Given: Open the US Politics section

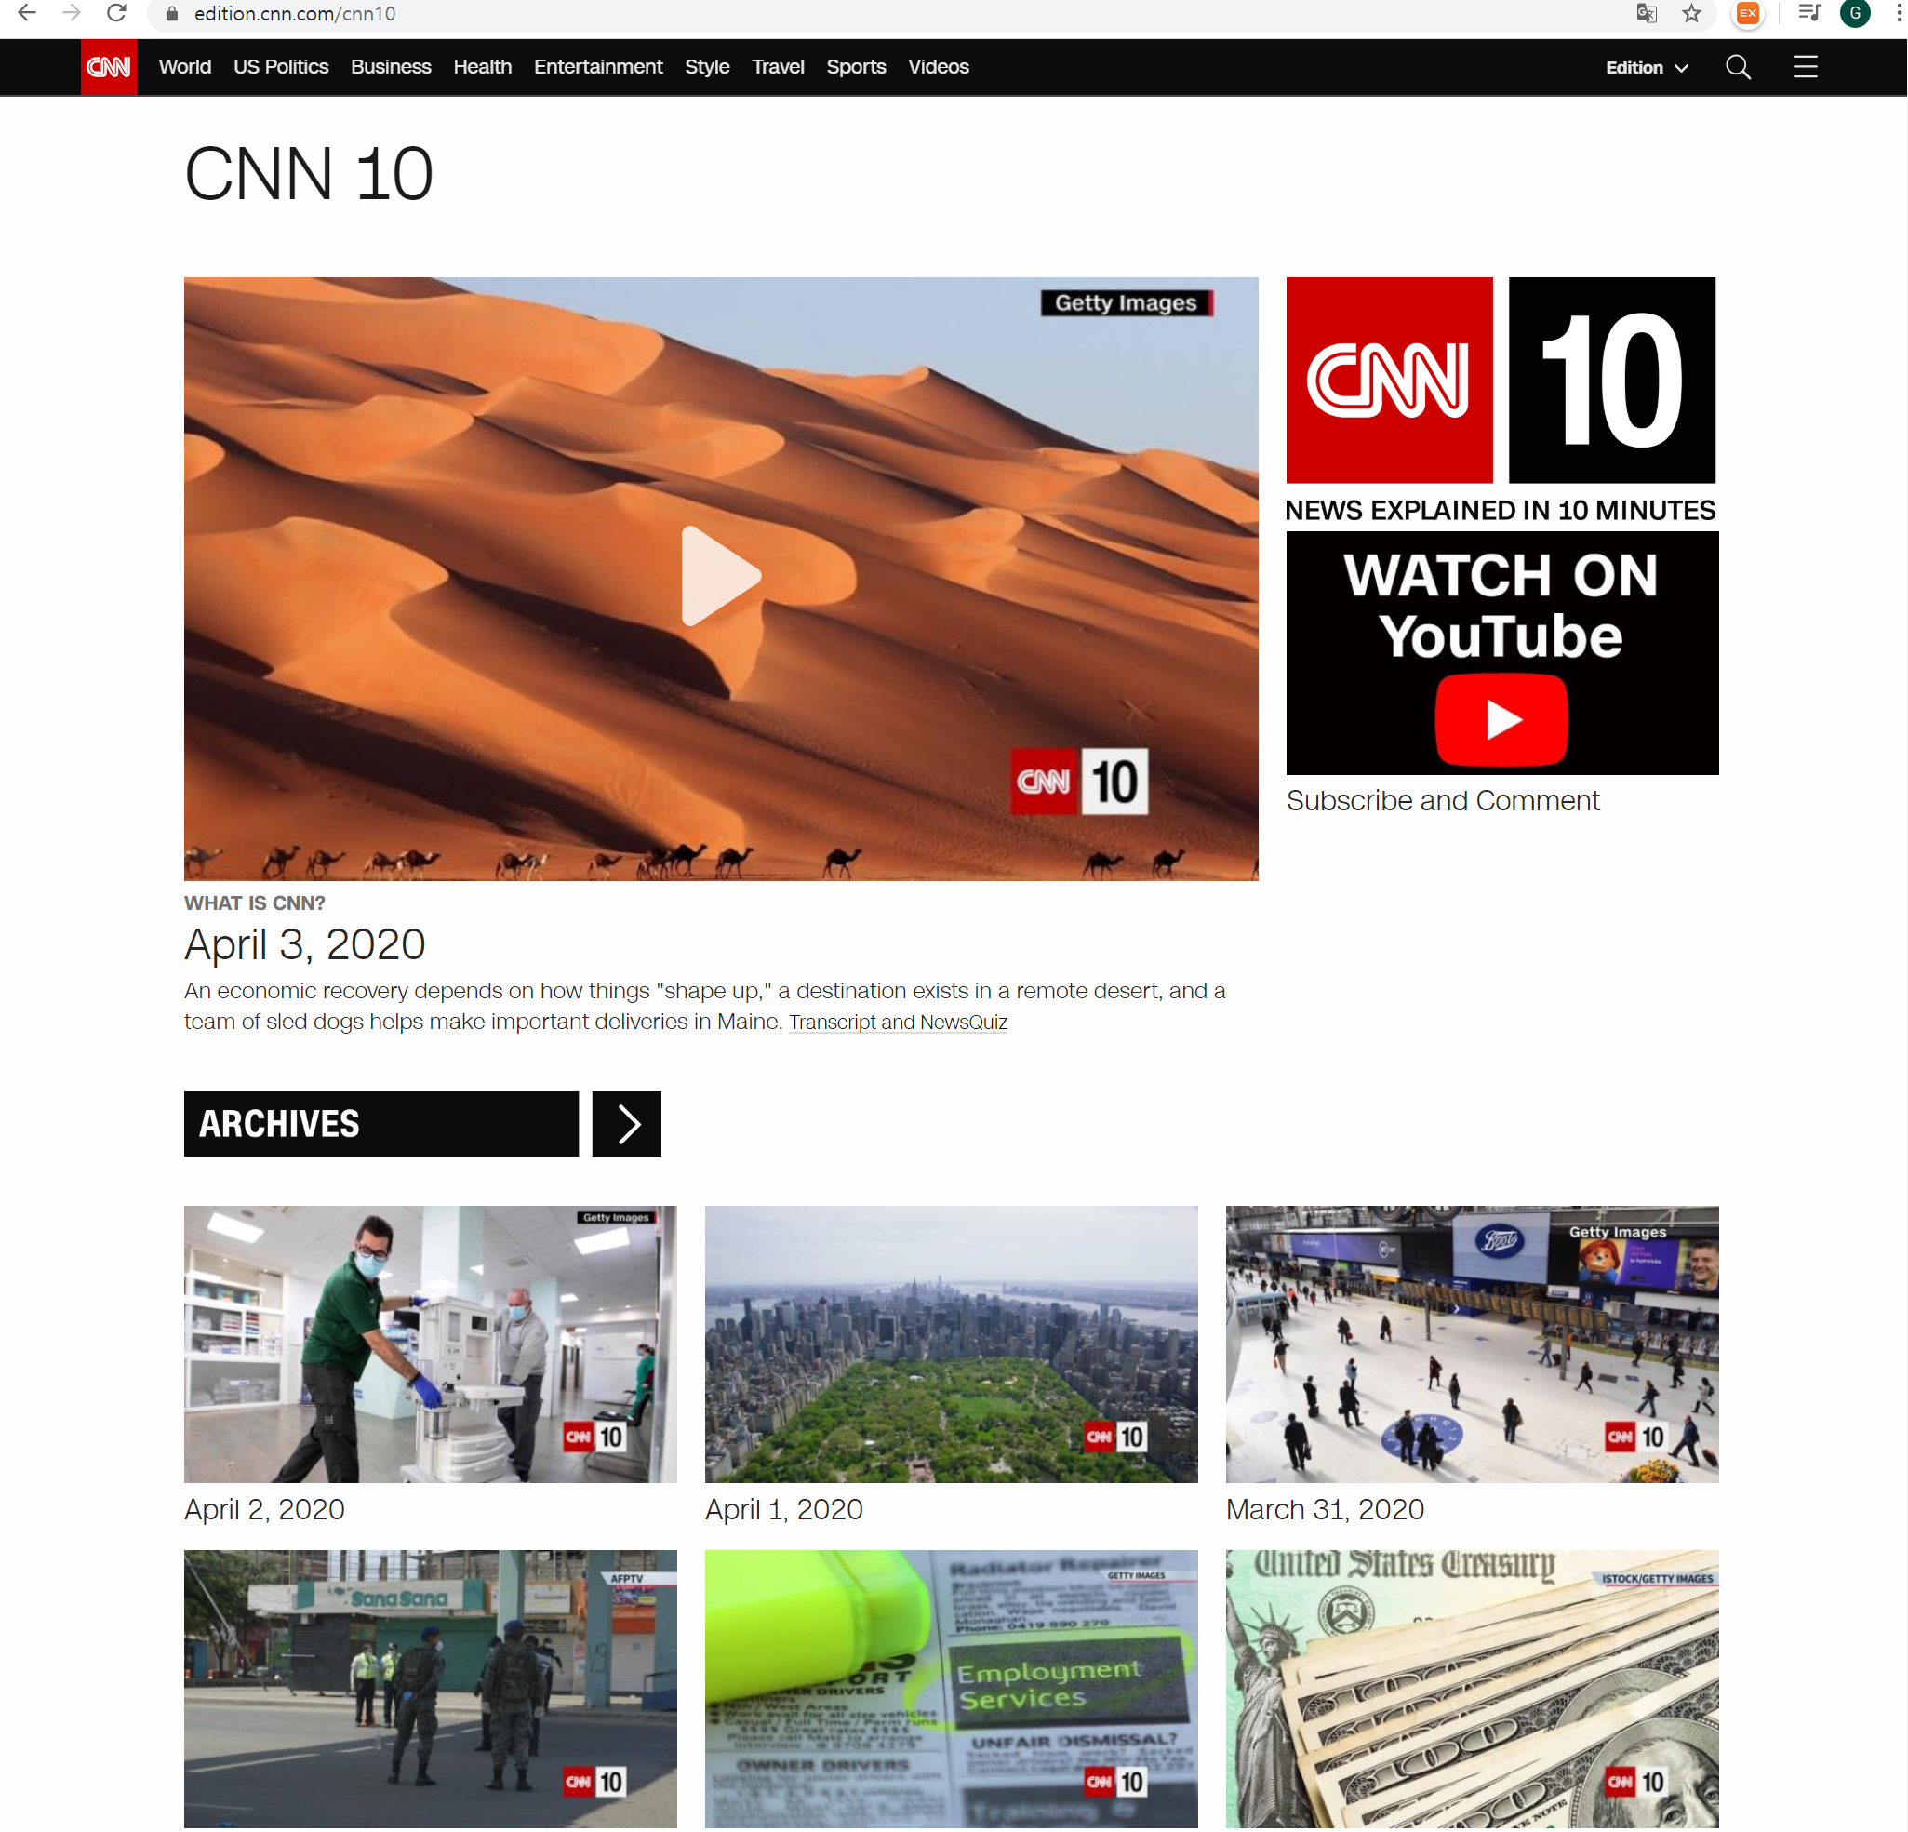Looking at the screenshot, I should (281, 67).
